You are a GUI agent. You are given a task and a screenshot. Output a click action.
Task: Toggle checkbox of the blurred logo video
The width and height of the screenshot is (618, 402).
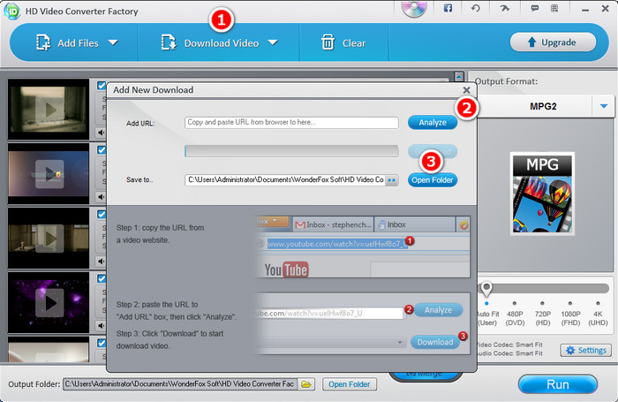coord(102,150)
